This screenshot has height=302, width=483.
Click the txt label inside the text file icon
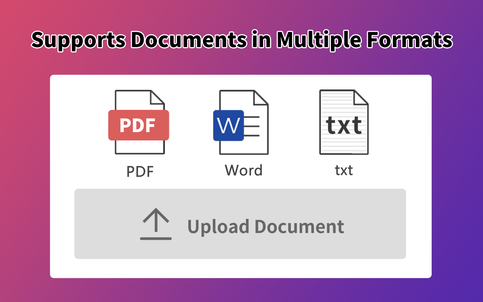pos(343,125)
